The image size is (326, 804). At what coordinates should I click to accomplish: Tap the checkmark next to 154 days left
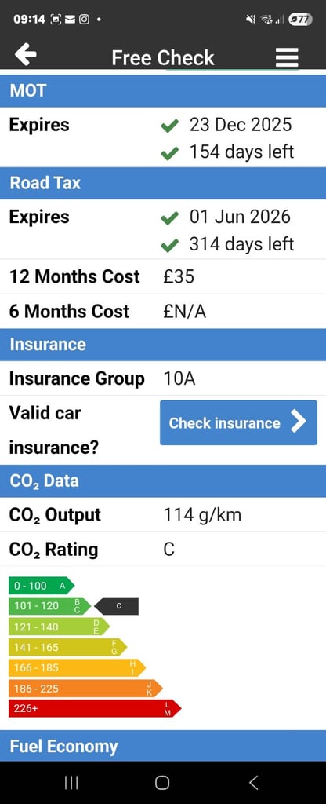pos(169,152)
